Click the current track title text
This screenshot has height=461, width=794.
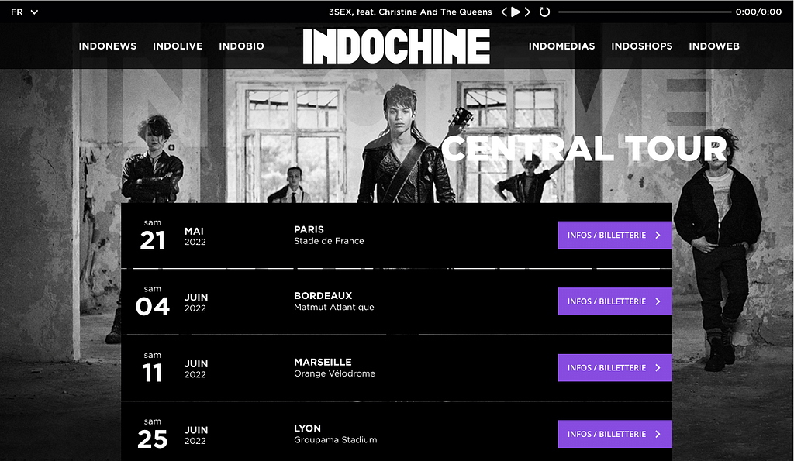pyautogui.click(x=410, y=12)
